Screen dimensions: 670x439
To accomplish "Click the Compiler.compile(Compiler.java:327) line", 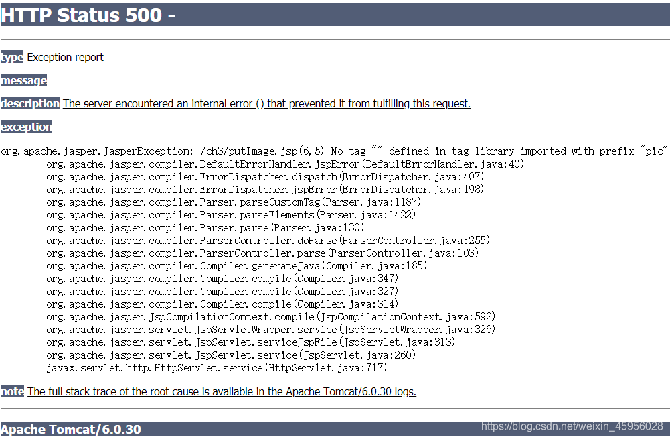I will click(222, 292).
